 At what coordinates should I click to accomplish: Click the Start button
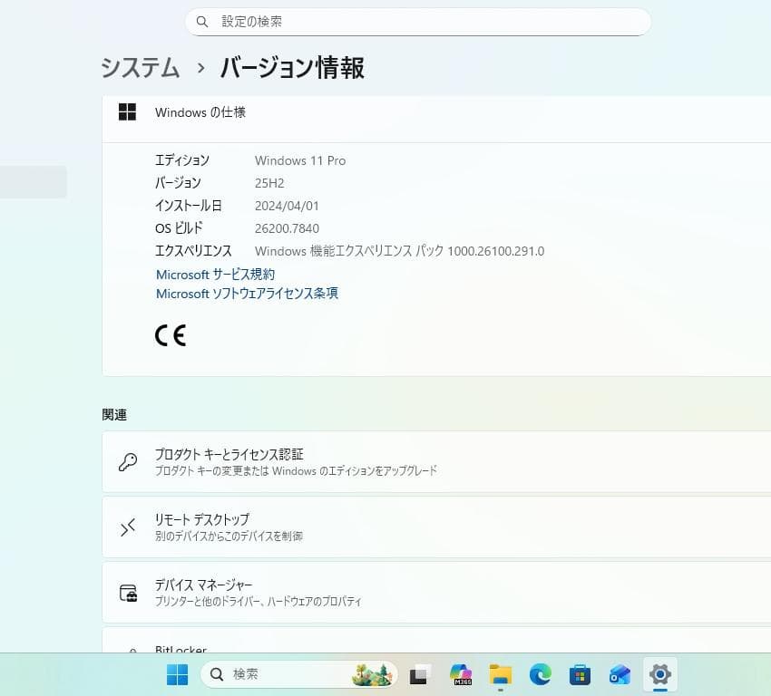point(176,674)
